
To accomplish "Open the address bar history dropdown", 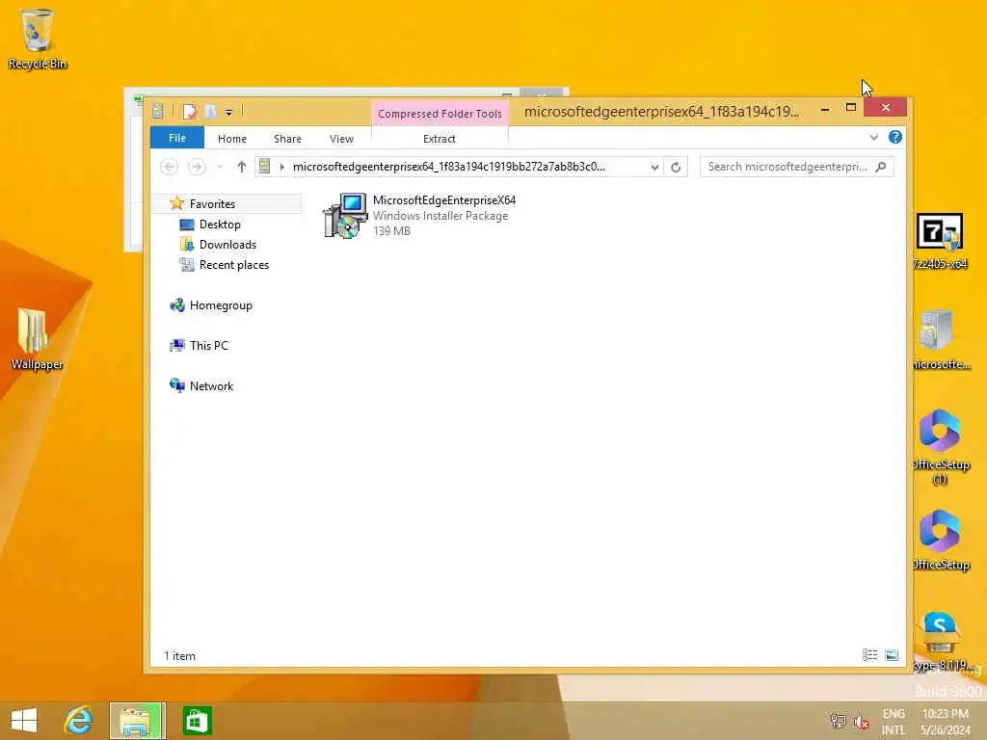I will pos(654,167).
